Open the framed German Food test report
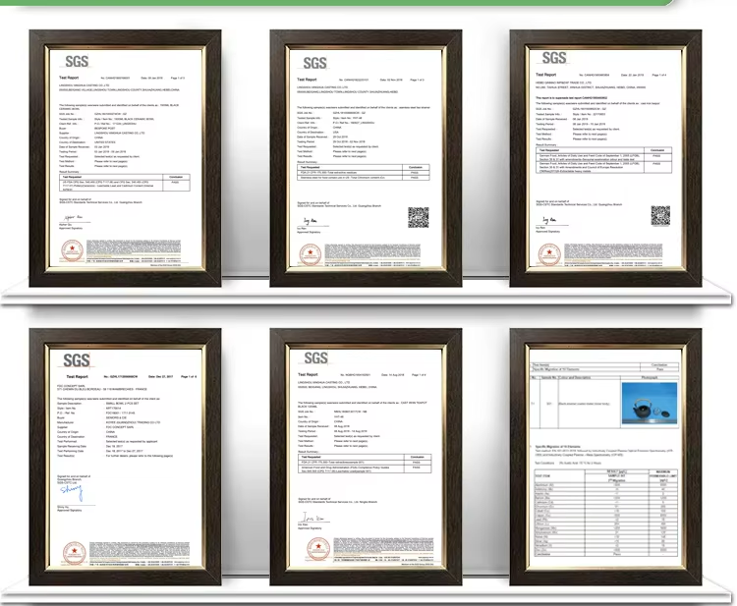737x606 pixels. coord(605,158)
